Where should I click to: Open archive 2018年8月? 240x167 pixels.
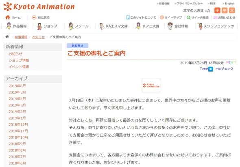tap(17, 150)
